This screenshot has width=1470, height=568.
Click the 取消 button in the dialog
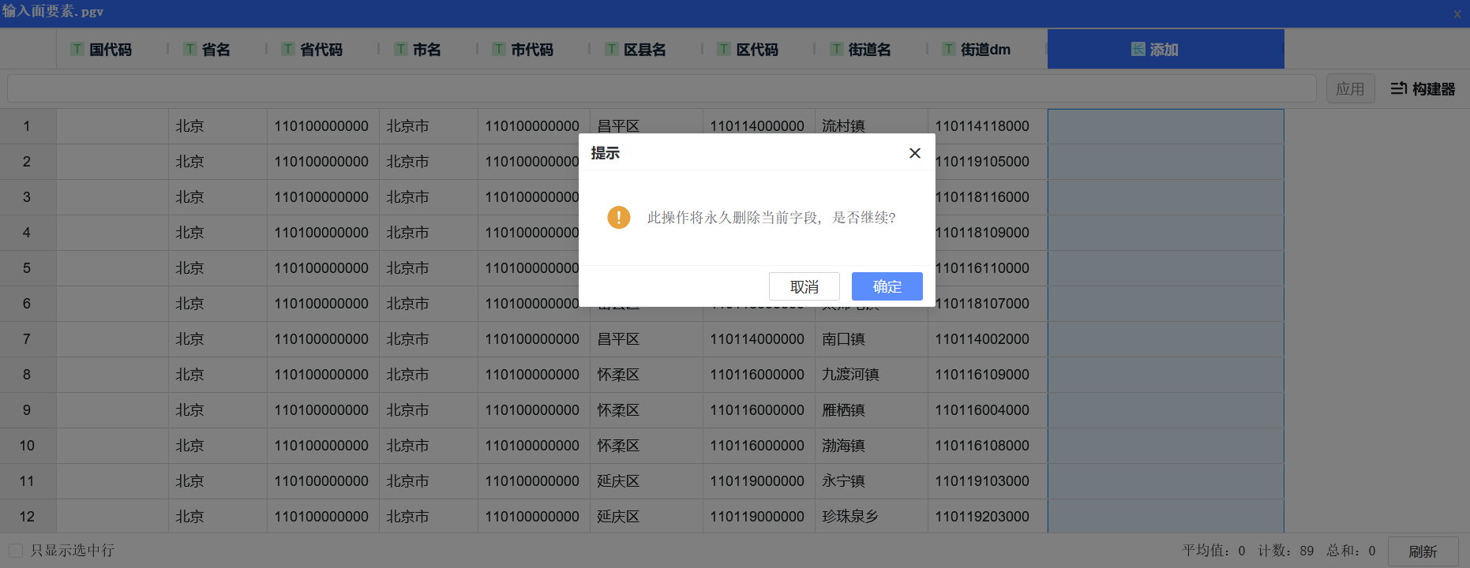804,286
